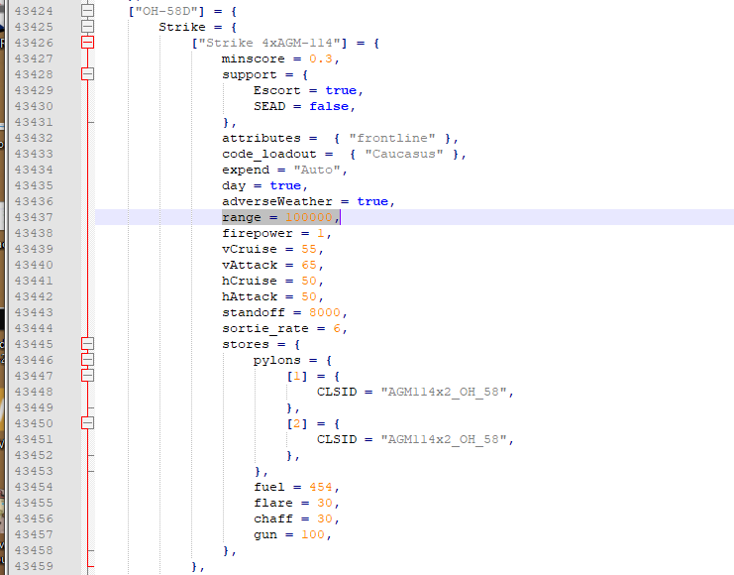Image resolution: width=734 pixels, height=575 pixels.
Task: Click the word "pylons" on line 43446
Action: 277,361
